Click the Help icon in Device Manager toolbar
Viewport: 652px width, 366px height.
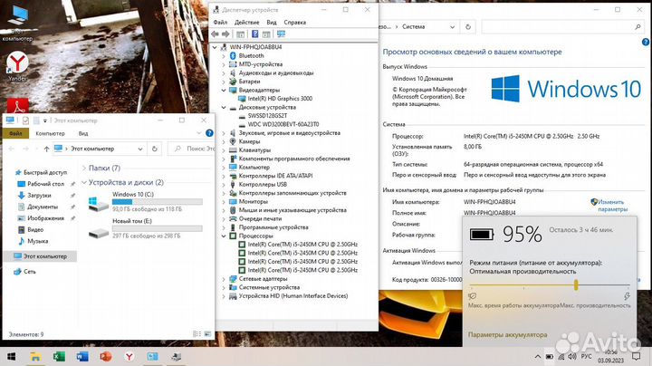click(x=254, y=34)
